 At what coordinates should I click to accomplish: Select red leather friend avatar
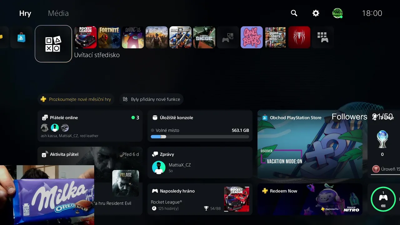[65, 127]
